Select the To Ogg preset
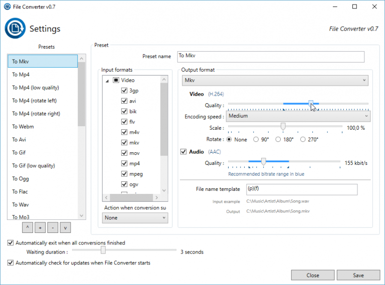This screenshot has height=285, width=385. coord(43,178)
